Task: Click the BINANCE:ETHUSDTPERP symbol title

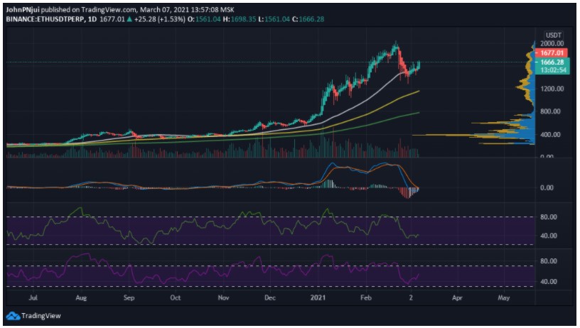Action: click(45, 19)
